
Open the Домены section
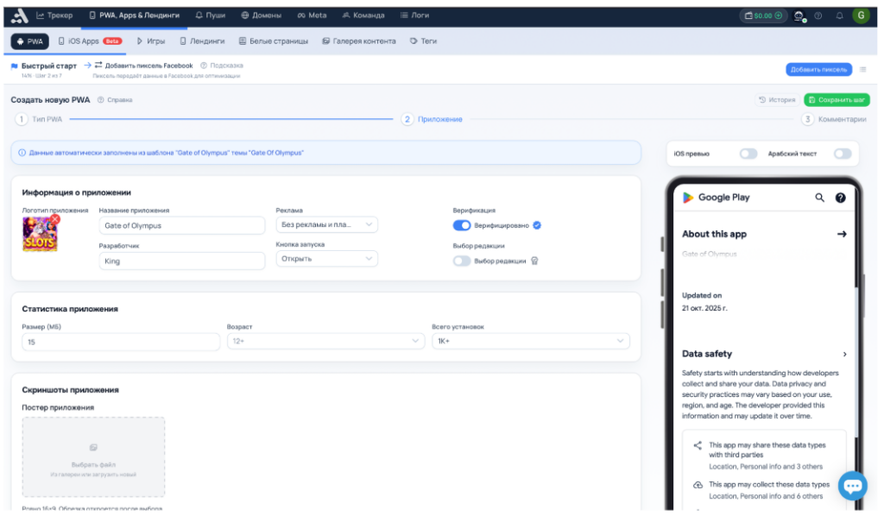pos(261,16)
